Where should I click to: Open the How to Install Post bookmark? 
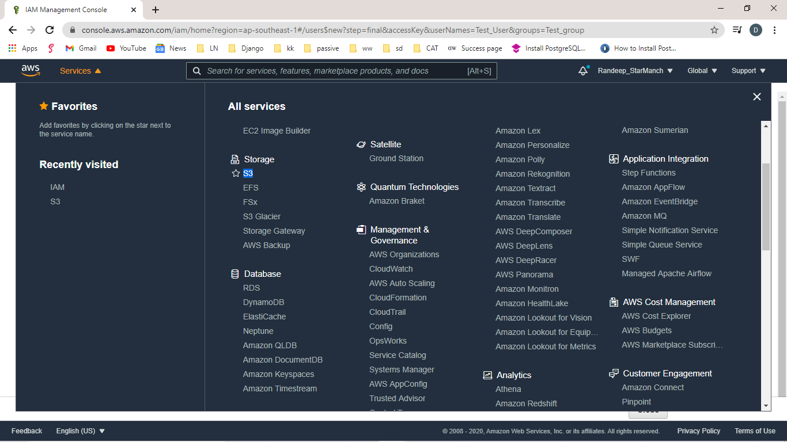638,48
